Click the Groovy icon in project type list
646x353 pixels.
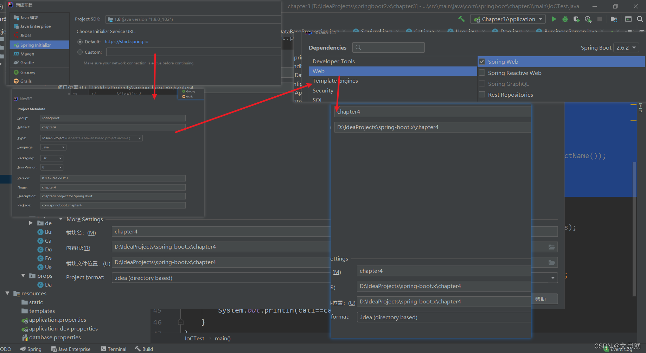pyautogui.click(x=16, y=72)
